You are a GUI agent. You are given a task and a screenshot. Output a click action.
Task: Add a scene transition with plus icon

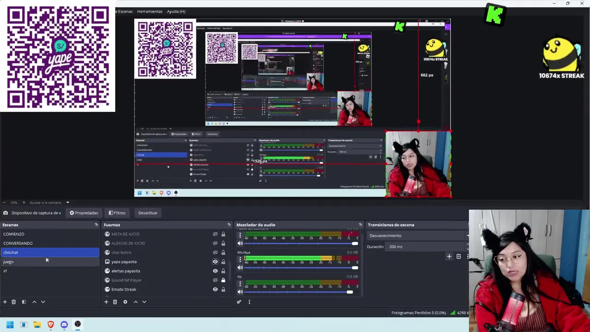[x=449, y=256]
